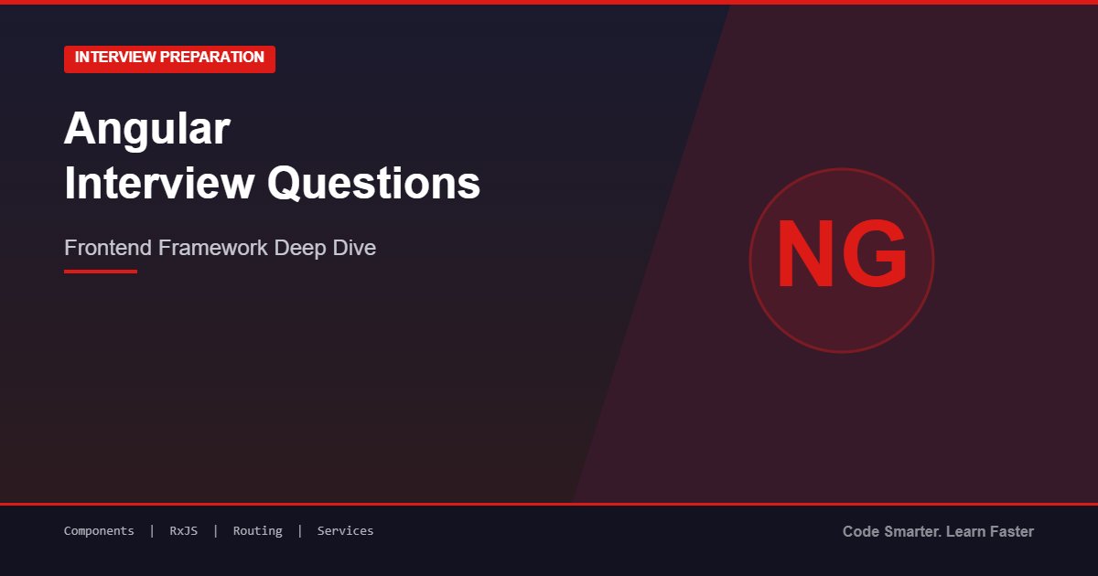Click the 'Frontend Framework Deep Dive' subtitle

[x=220, y=248]
